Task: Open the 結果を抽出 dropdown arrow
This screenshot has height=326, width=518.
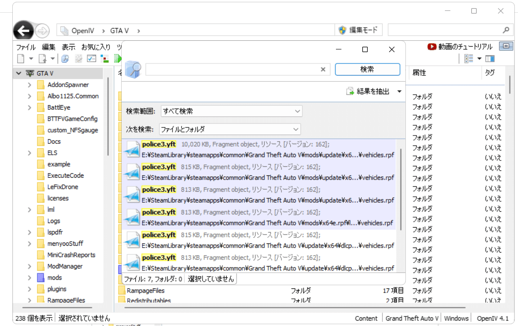Action: point(399,92)
